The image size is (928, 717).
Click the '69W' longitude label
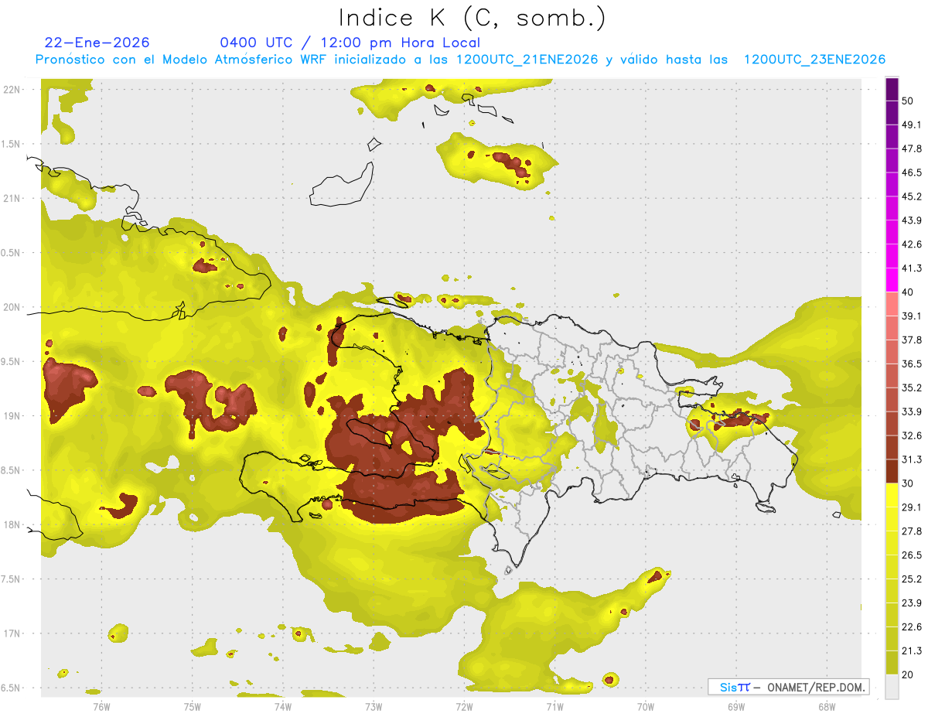735,706
